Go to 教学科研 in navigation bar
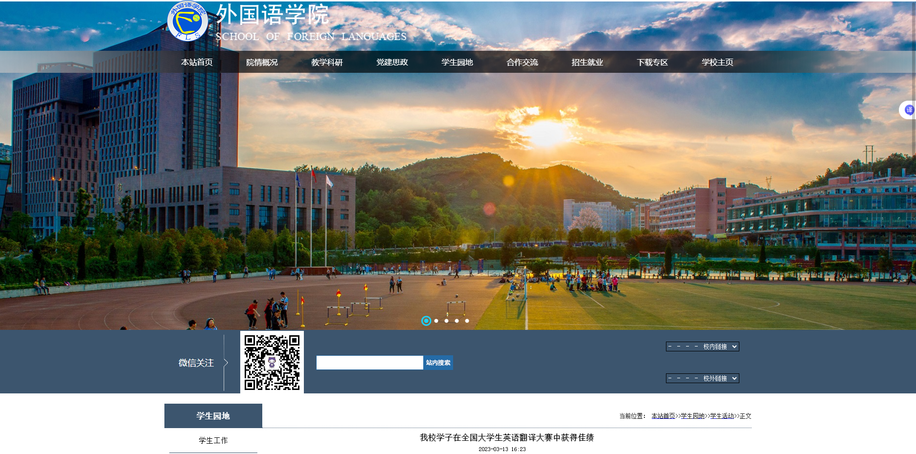The width and height of the screenshot is (916, 454). (327, 62)
